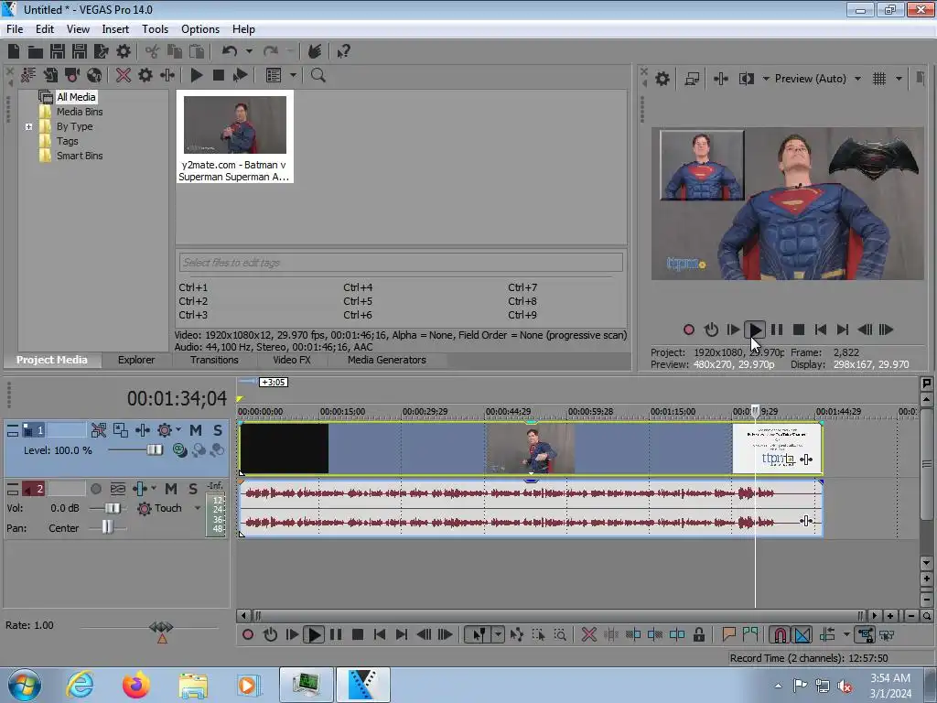The height and width of the screenshot is (703, 937).
Task: Click the audio track Pan slider
Action: [x=108, y=527]
